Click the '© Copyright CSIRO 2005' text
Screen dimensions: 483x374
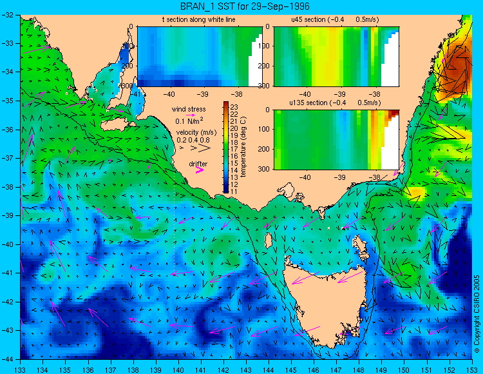point(477,314)
